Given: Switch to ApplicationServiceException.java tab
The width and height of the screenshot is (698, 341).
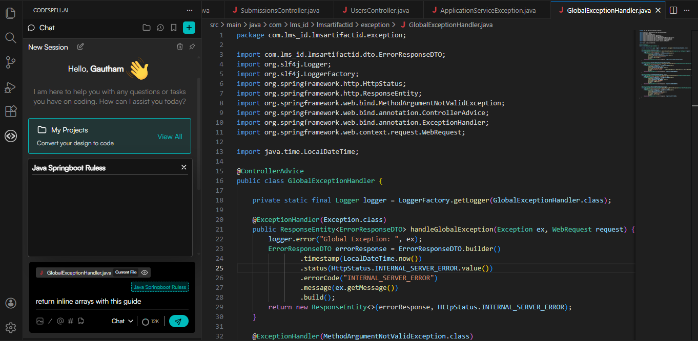Looking at the screenshot, I should pyautogui.click(x=487, y=10).
